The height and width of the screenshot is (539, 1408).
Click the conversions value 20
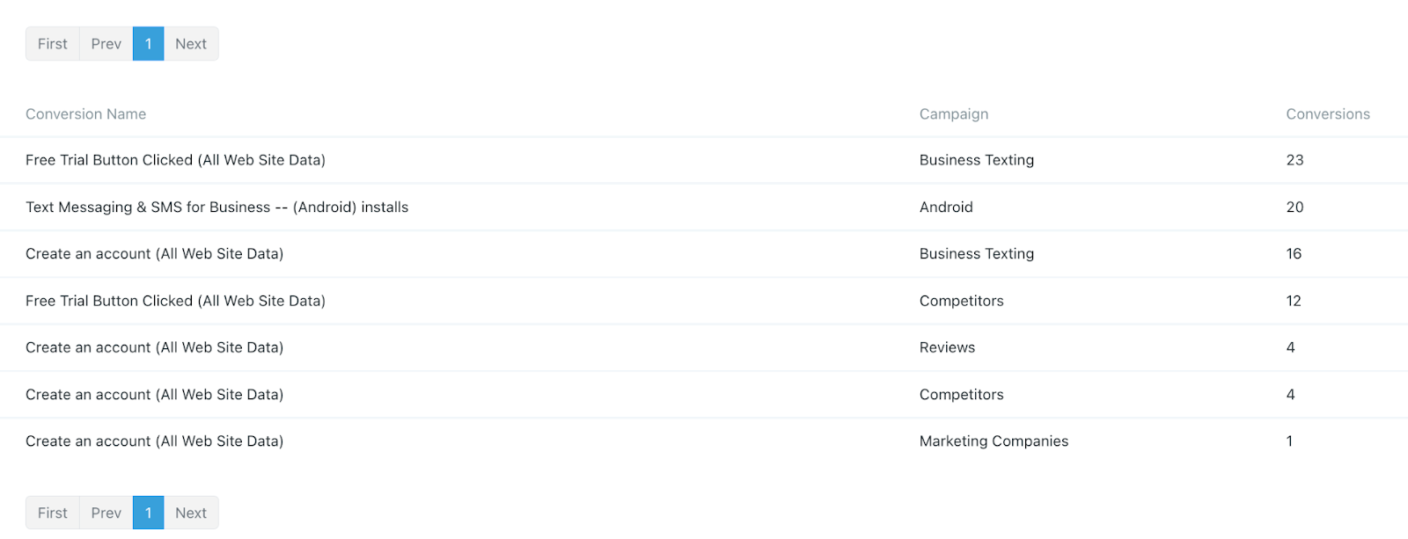click(x=1294, y=208)
